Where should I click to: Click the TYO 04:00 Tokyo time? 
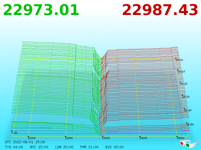coord(14,147)
